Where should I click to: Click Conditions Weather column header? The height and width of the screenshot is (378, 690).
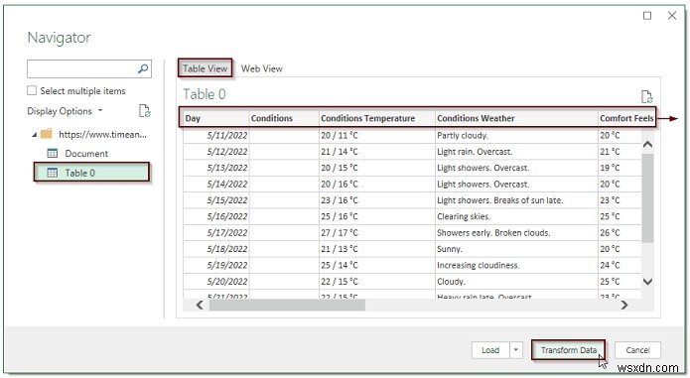tap(516, 118)
